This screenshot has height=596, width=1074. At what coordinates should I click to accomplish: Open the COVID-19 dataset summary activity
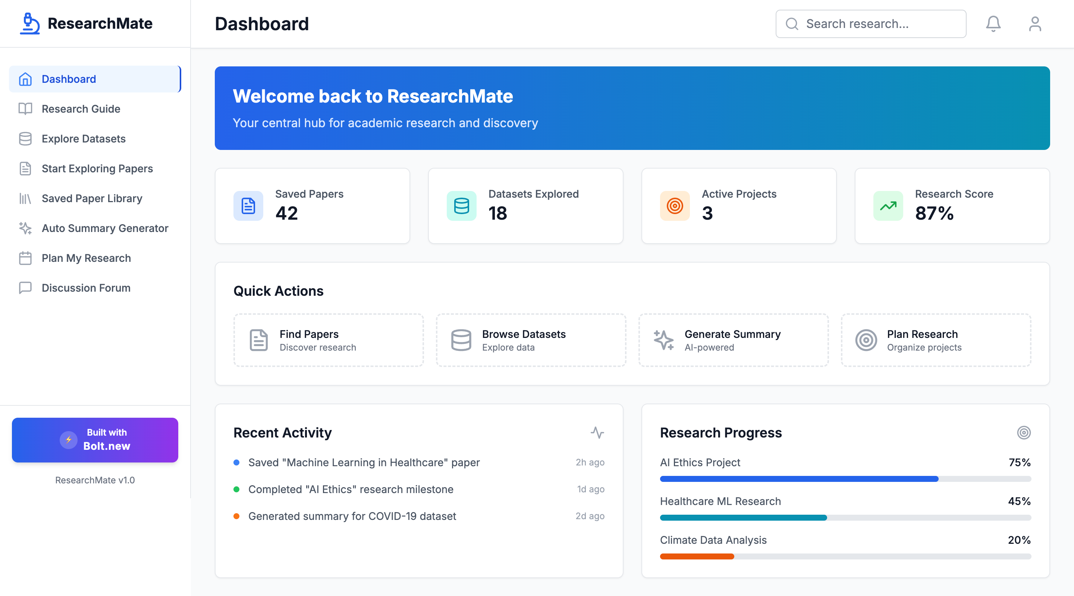tap(352, 516)
